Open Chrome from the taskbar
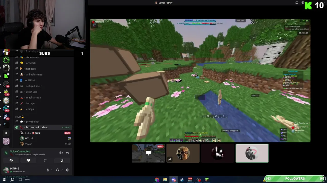 (157, 180)
